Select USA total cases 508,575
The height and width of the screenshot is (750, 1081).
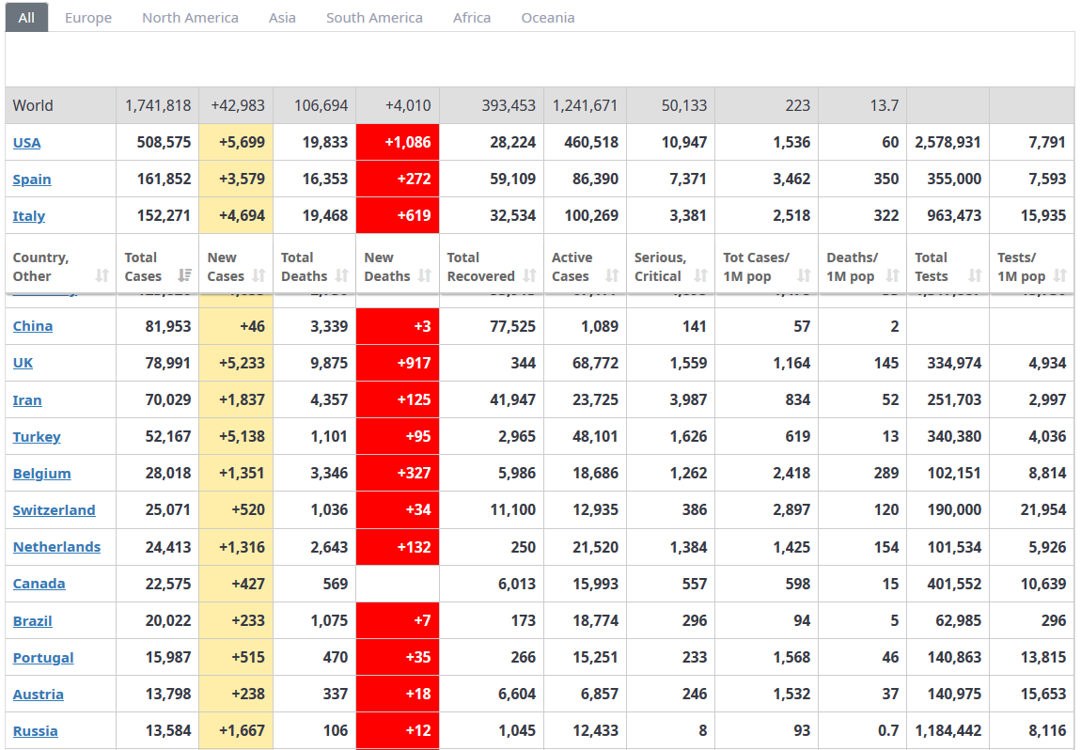click(x=164, y=142)
